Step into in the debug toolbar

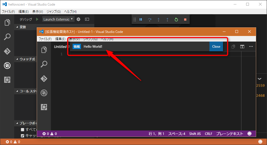click(159, 20)
